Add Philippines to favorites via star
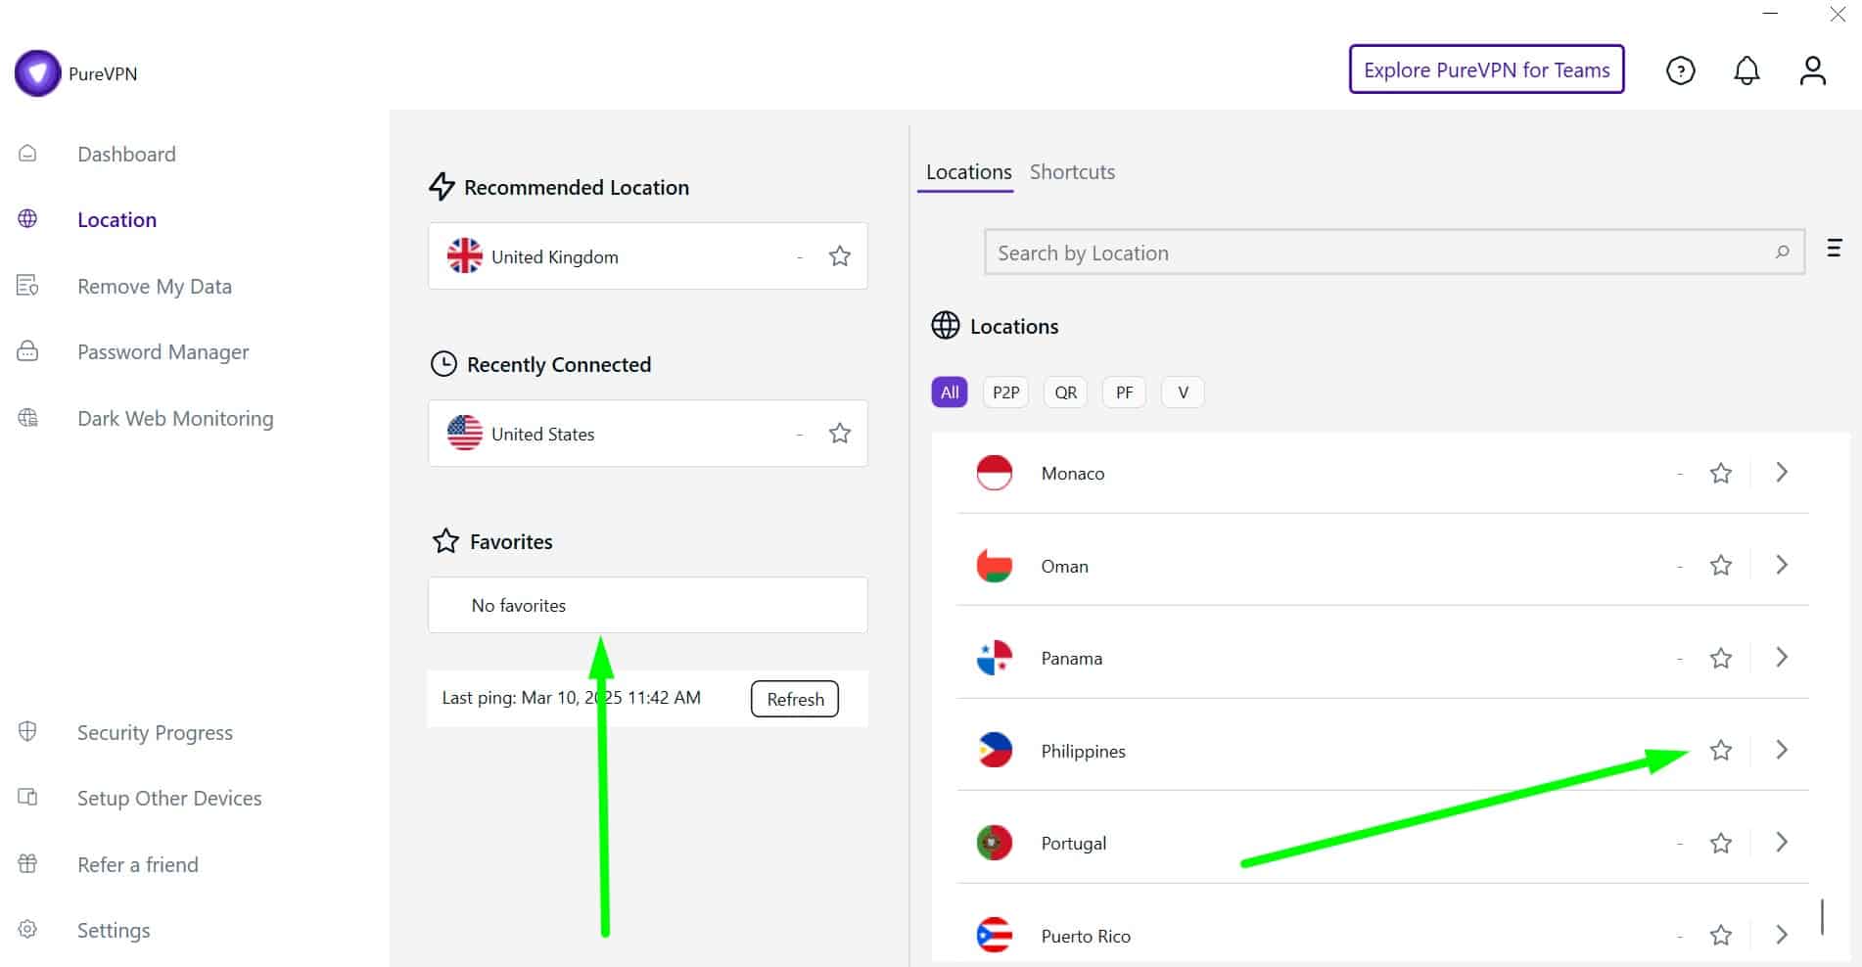Viewport: 1862px width, 967px height. click(1720, 751)
